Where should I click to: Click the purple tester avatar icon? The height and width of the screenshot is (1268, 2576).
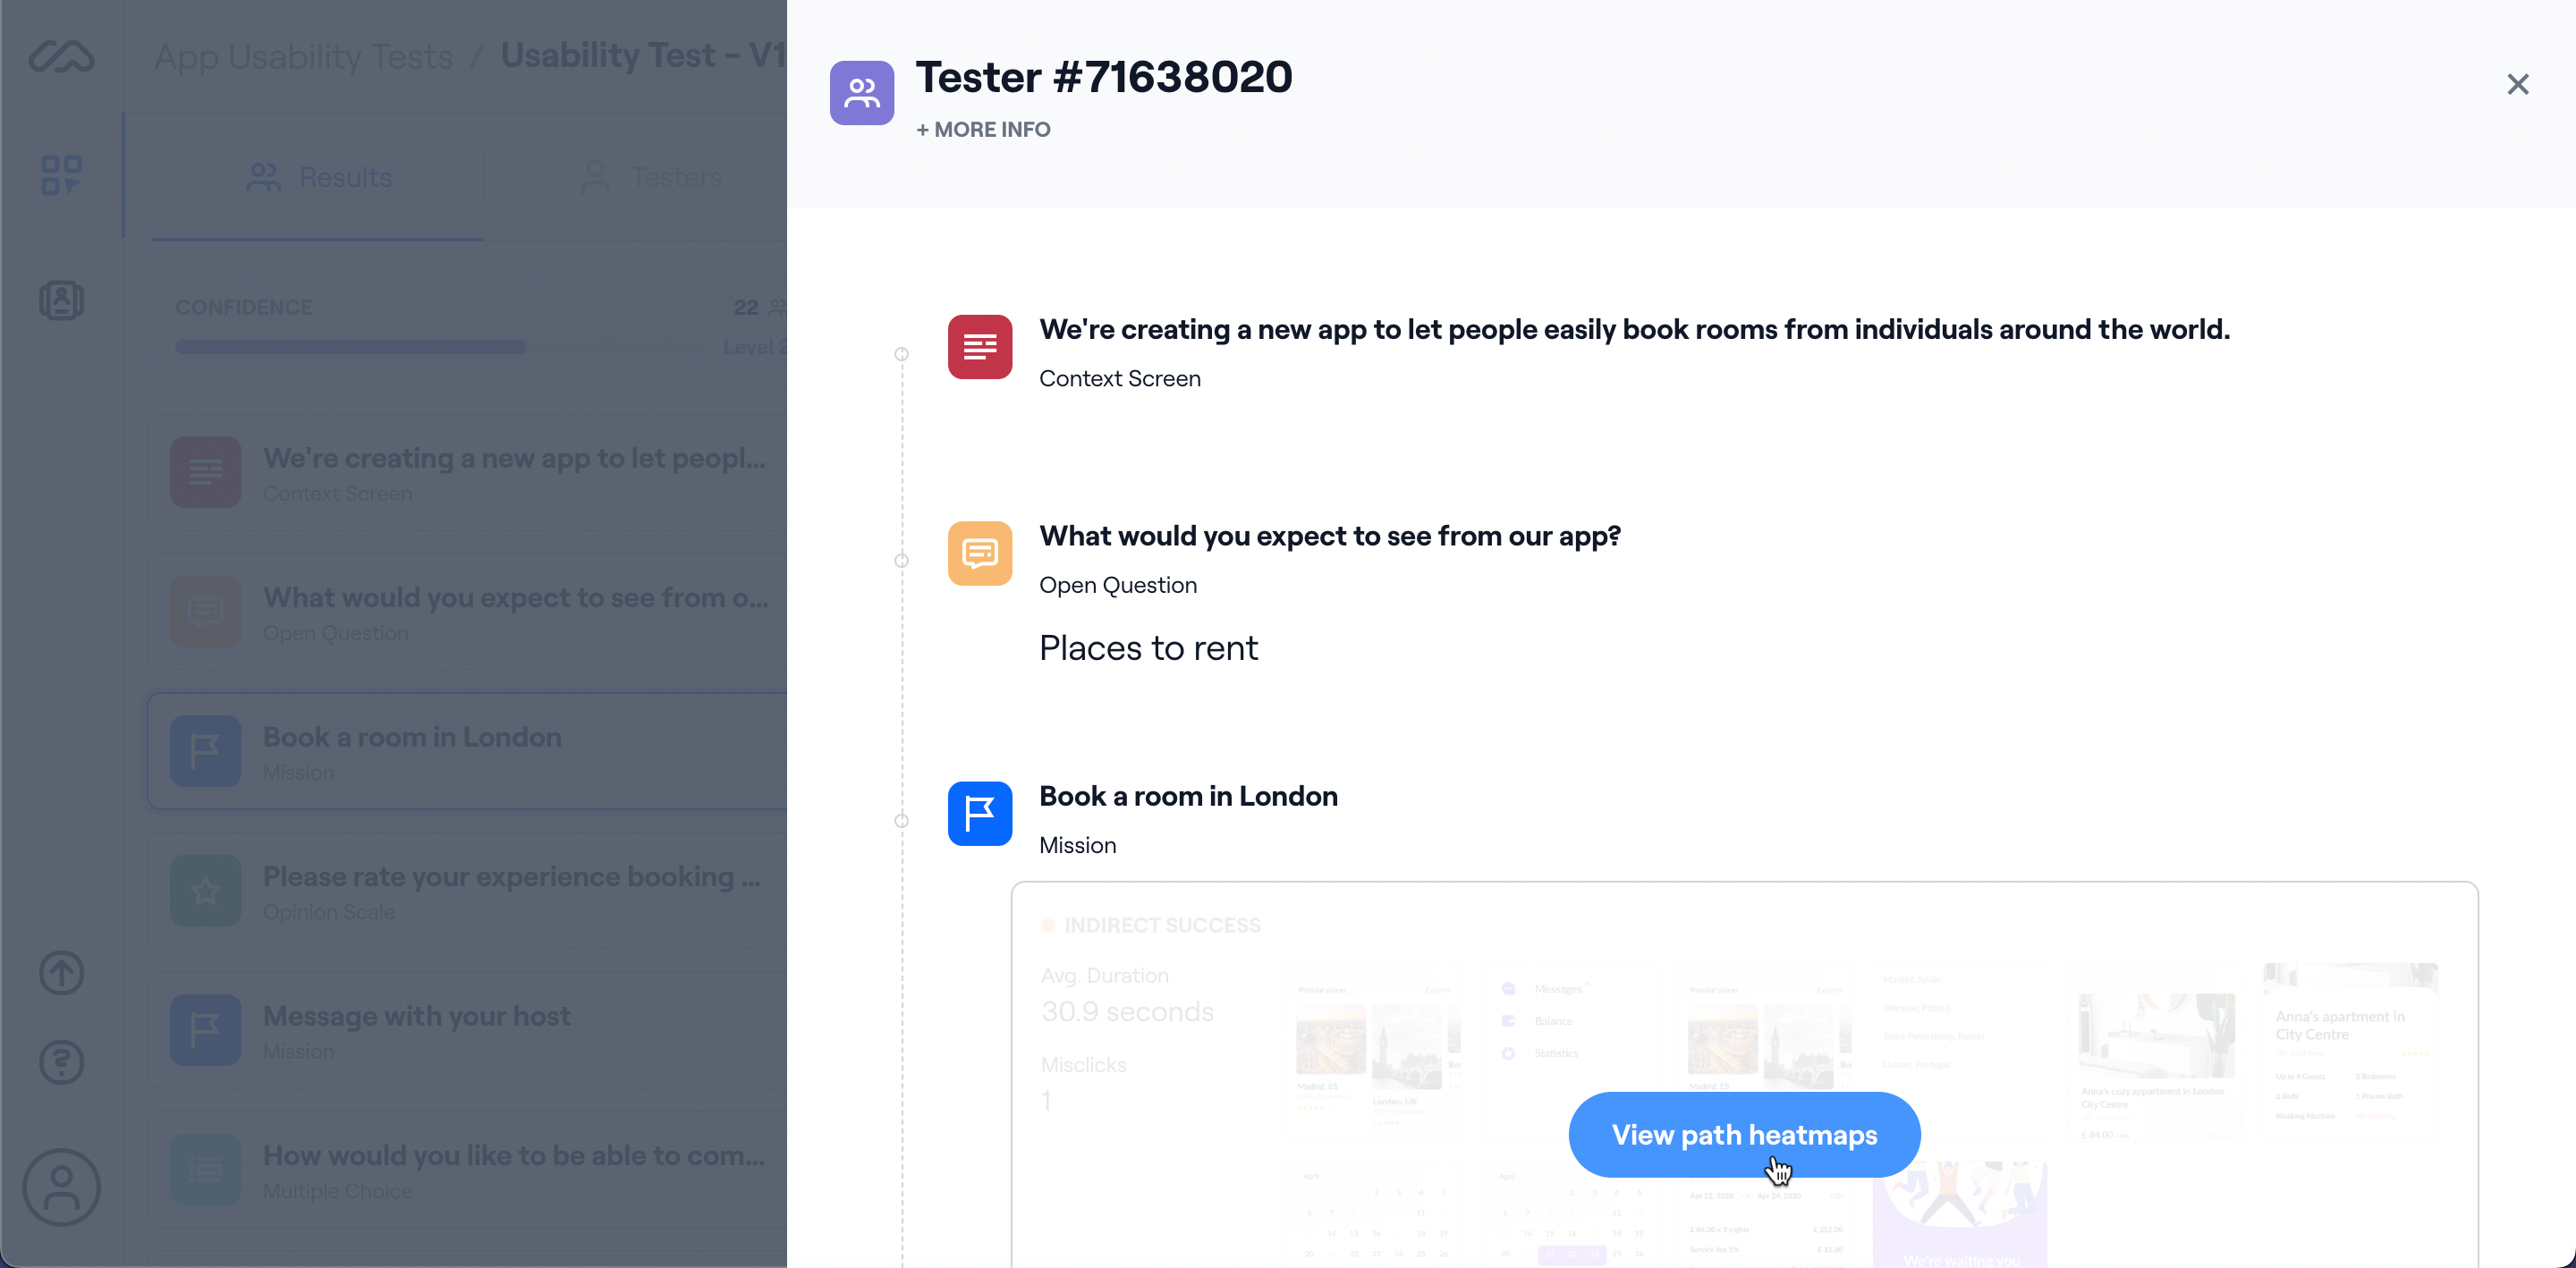tap(861, 92)
